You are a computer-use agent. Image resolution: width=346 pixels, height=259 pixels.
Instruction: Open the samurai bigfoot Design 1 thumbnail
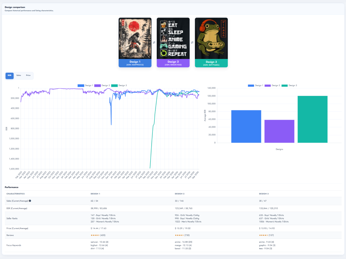click(x=135, y=39)
